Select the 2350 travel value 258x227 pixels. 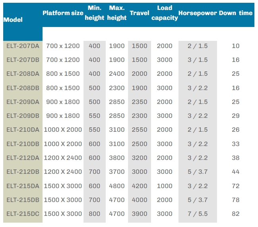tap(139, 102)
